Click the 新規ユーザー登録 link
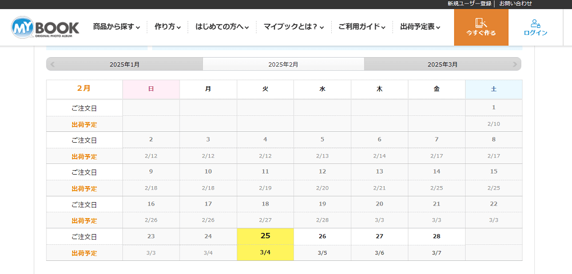This screenshot has width=572, height=274. pos(470,3)
